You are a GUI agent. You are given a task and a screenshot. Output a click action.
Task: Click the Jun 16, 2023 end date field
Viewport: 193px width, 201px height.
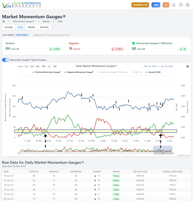click(x=167, y=66)
